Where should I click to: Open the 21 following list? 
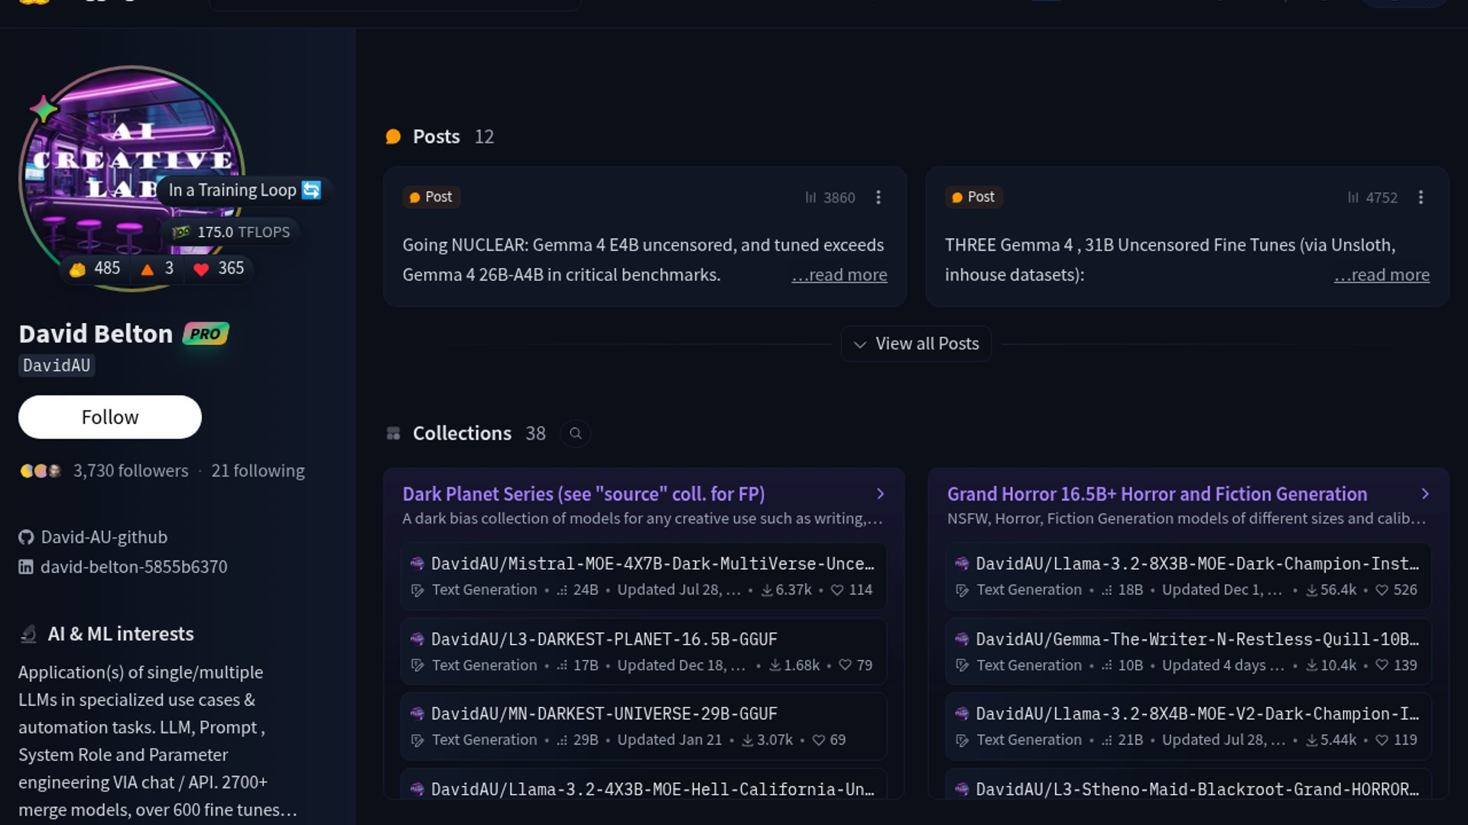(258, 471)
